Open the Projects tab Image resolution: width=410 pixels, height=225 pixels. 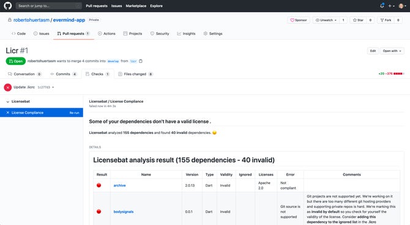click(x=133, y=34)
